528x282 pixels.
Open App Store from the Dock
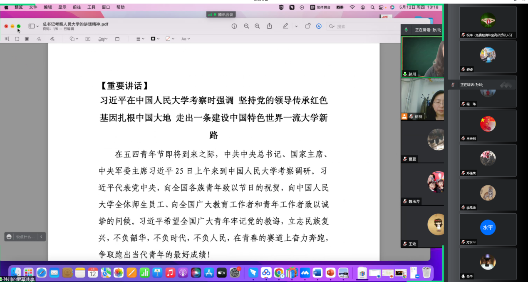(209, 272)
